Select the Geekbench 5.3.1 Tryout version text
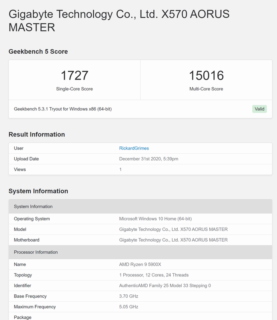The height and width of the screenshot is (320, 277). pyautogui.click(x=63, y=109)
